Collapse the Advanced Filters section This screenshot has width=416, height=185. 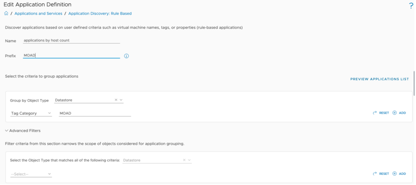pos(6,131)
